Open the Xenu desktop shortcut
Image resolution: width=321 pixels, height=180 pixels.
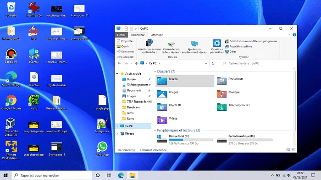coord(34,102)
